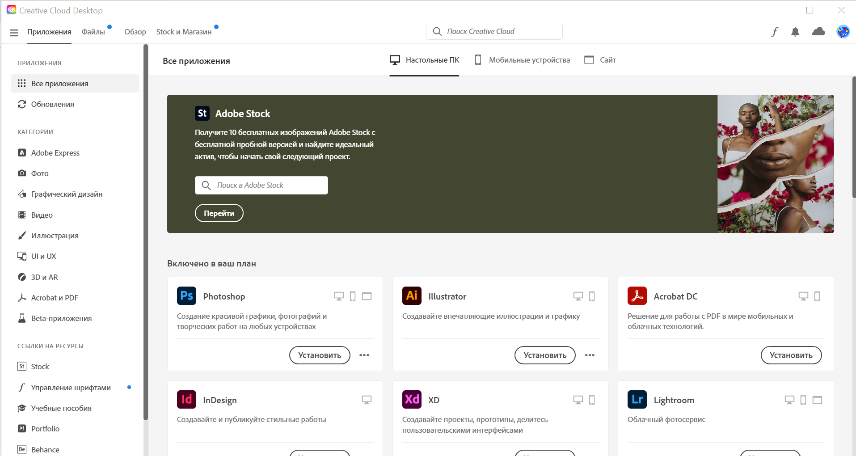Open cloud sync status icon
The image size is (856, 456).
[x=818, y=31]
